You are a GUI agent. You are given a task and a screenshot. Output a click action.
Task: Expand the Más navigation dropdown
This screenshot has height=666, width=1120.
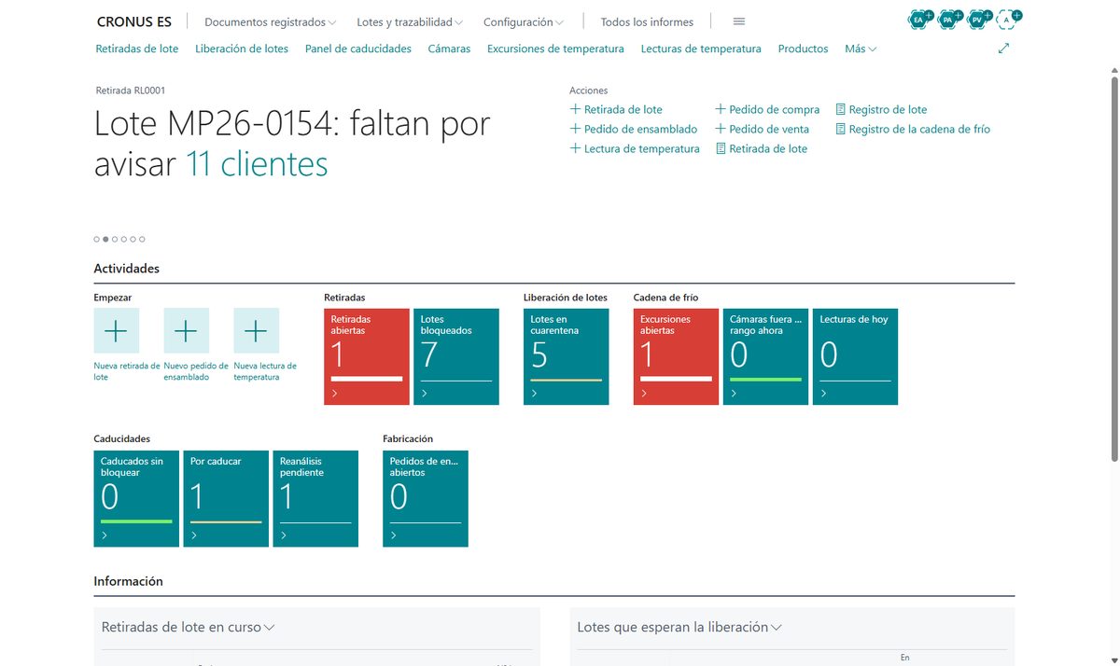pyautogui.click(x=861, y=49)
